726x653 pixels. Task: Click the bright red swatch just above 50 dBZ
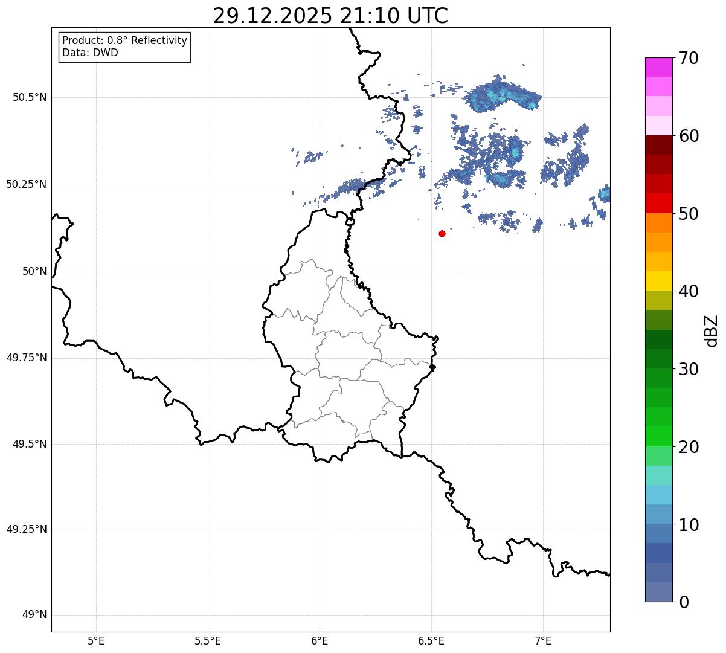(x=659, y=204)
